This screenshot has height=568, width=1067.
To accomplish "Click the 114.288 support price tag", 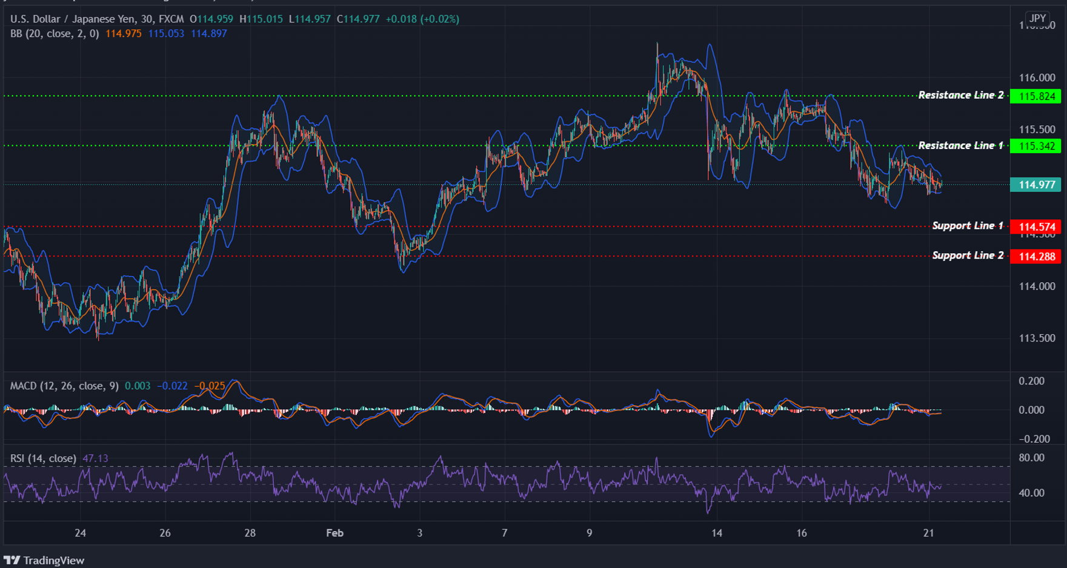I will tap(1036, 256).
